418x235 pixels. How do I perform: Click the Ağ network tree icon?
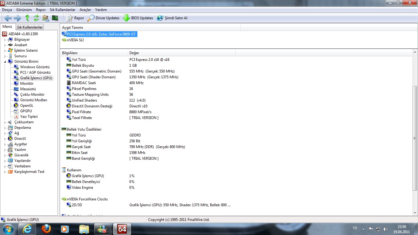[10, 133]
